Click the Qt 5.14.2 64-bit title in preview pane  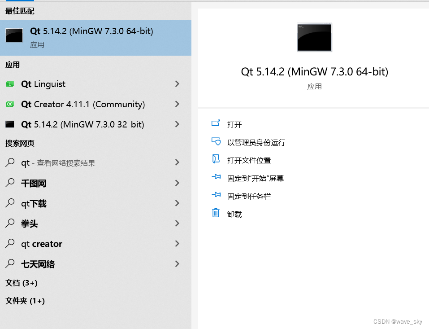click(314, 72)
